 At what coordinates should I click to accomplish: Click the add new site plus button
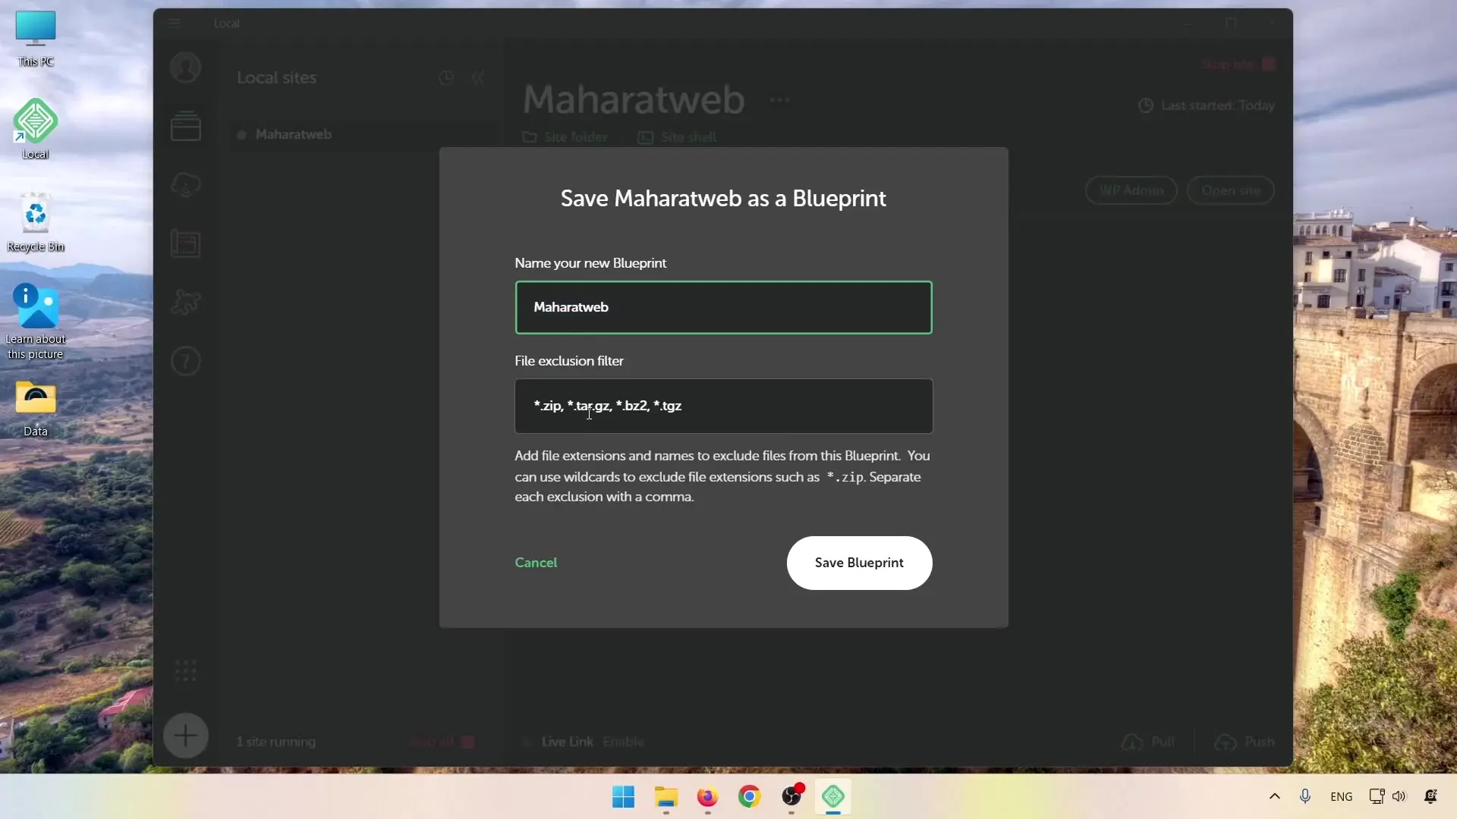[x=185, y=735]
